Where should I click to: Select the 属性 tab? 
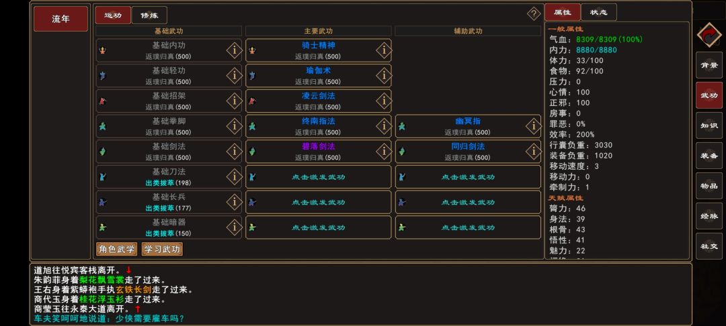pyautogui.click(x=562, y=13)
